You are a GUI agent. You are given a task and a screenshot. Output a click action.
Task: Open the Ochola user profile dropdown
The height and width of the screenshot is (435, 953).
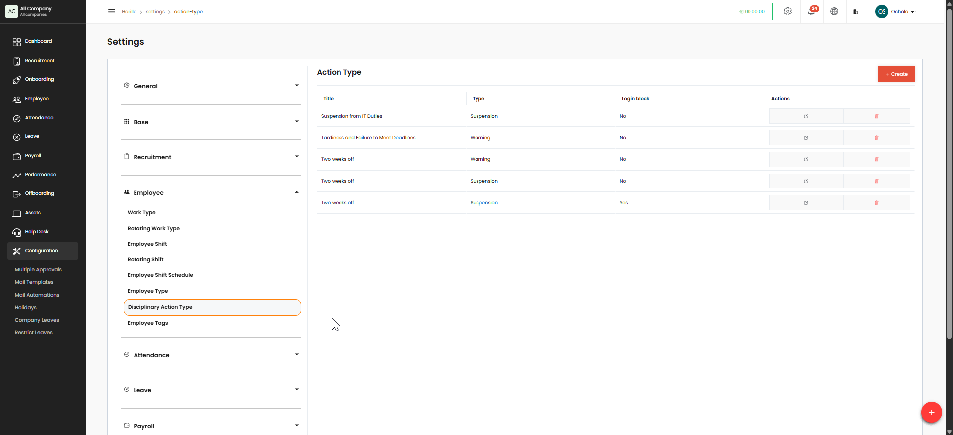coord(895,12)
